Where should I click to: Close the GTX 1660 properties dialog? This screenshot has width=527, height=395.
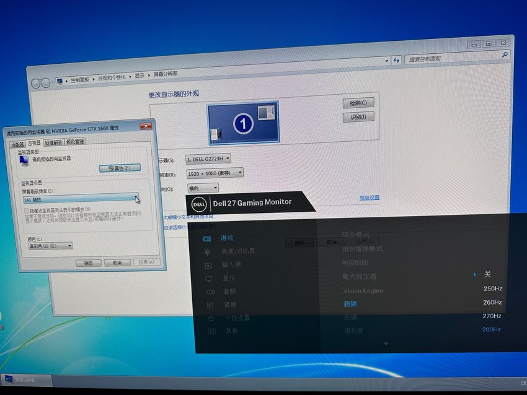point(146,126)
